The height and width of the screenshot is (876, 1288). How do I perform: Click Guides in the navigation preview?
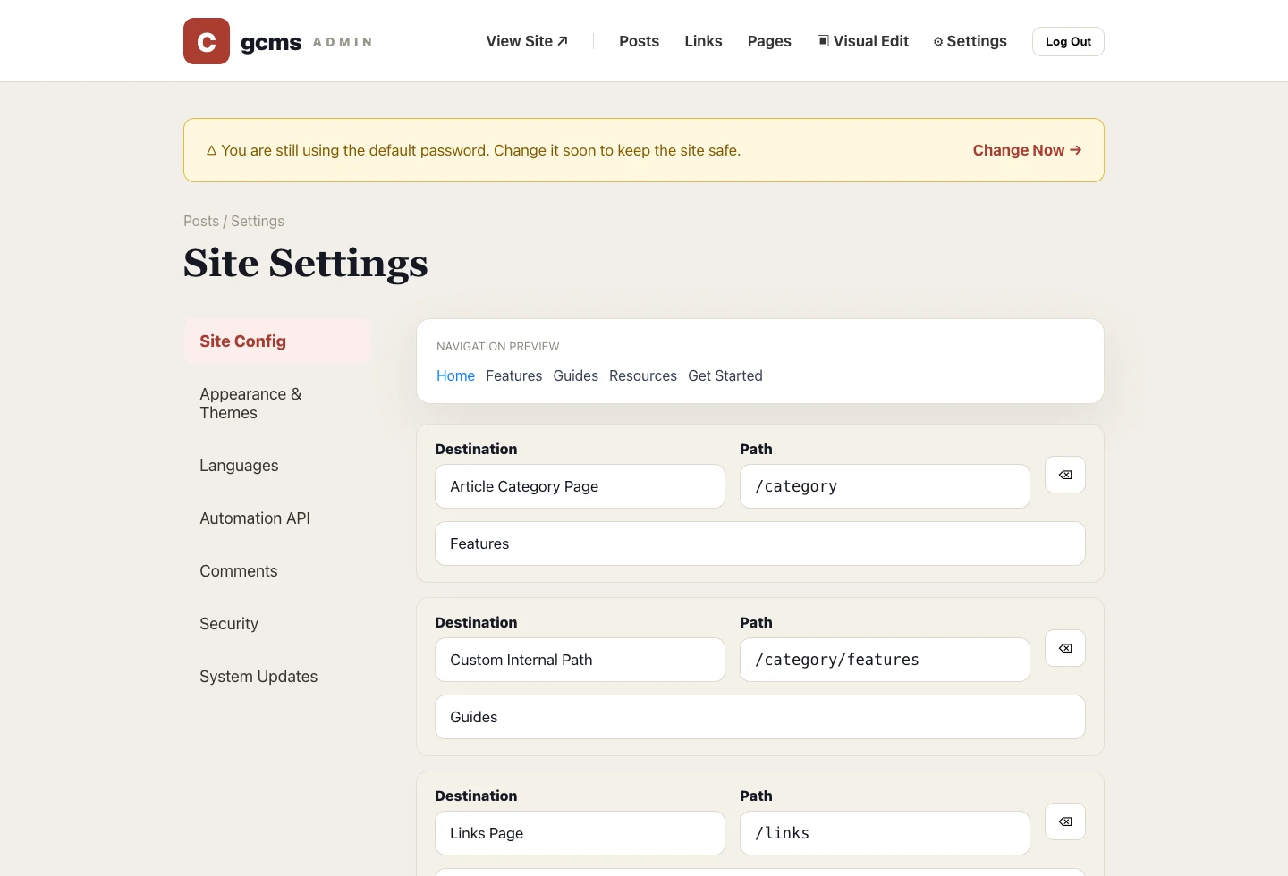(x=575, y=375)
